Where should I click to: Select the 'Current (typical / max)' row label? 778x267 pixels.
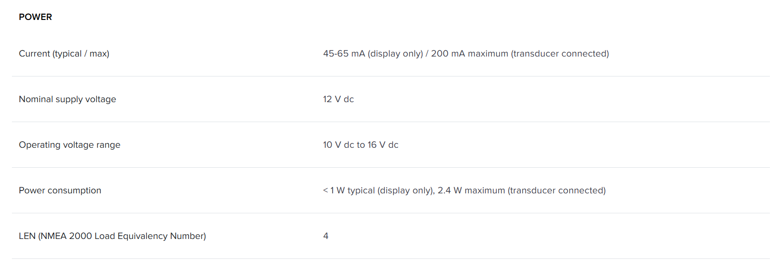(64, 54)
